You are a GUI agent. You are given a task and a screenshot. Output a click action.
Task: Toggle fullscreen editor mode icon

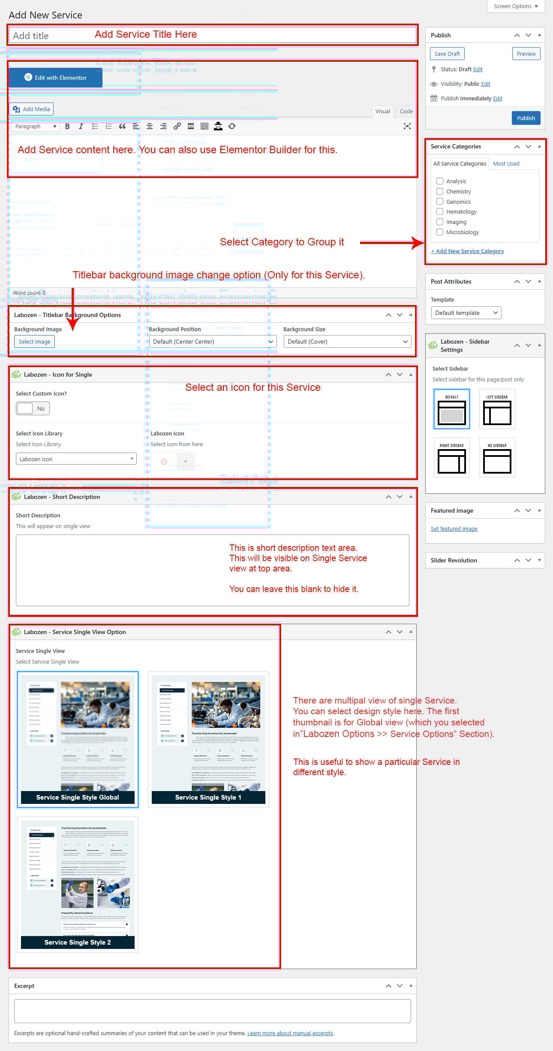click(407, 126)
